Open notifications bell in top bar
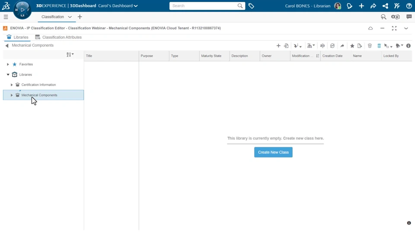The image size is (415, 233). point(349,6)
